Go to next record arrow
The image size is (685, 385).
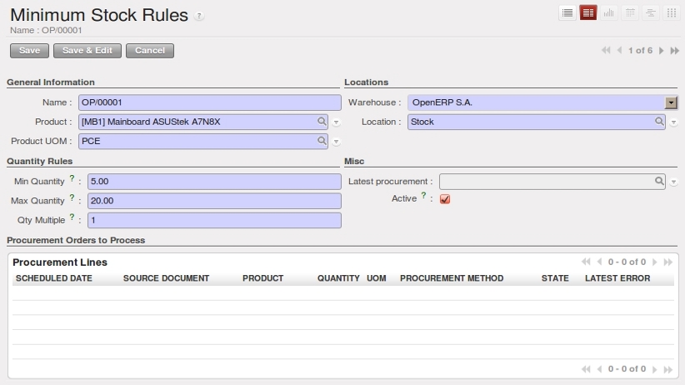[662, 51]
